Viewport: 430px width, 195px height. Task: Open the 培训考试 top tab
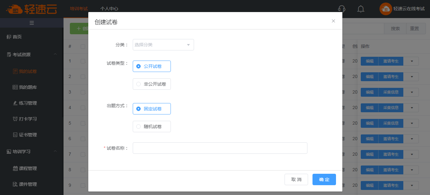pos(79,9)
